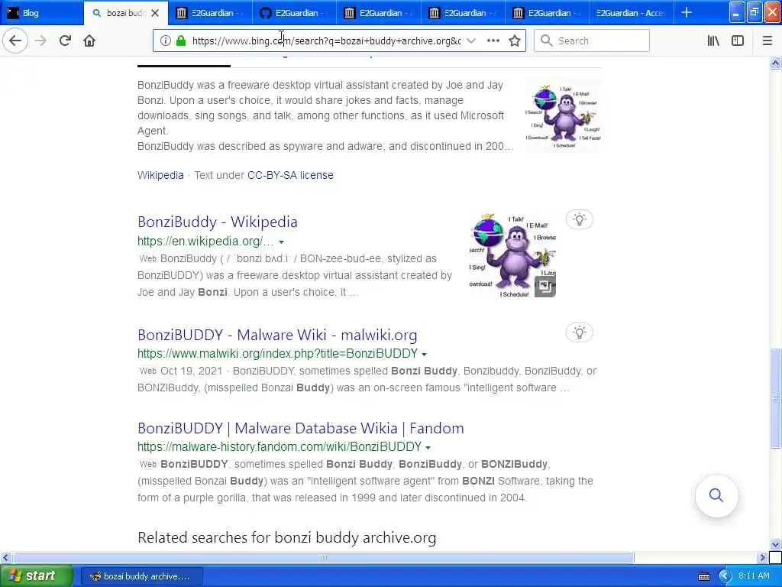Switch to the E2Guardian GitHub tab
This screenshot has height=587, width=782.
tap(294, 12)
